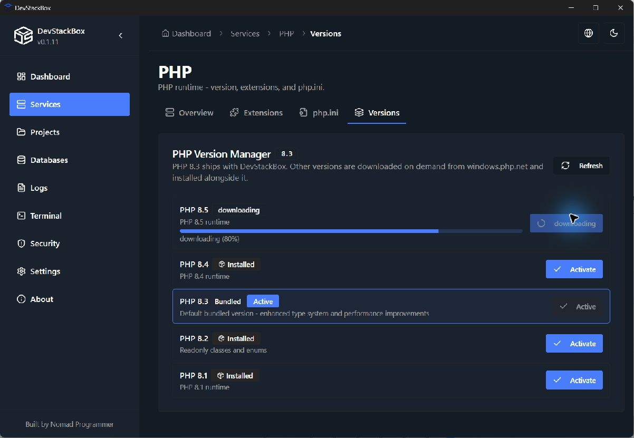Click the Dashboard grid icon in sidebar
The image size is (634, 438).
(21, 76)
